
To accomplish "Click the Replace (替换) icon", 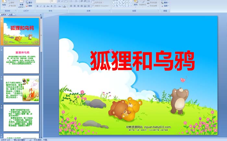I will pyautogui.click(x=164, y=2).
